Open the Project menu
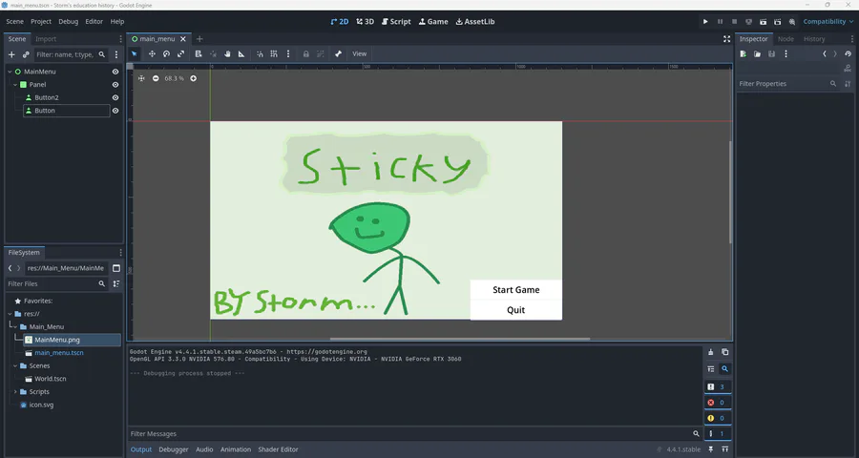 point(41,21)
